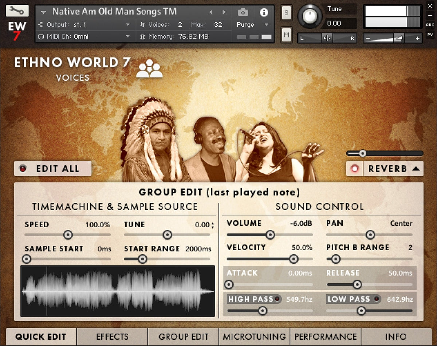Viewport: 437px width, 346px height.
Task: Open the Output st. 1 dropdown
Action: (128, 25)
